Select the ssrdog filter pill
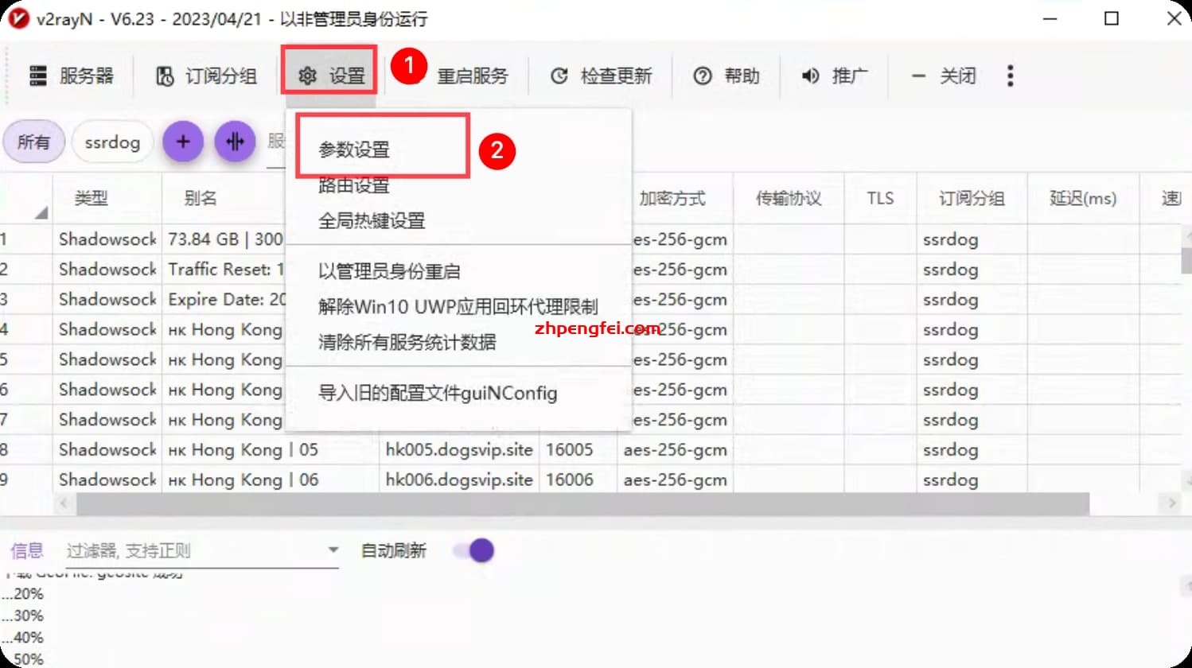The height and width of the screenshot is (668, 1192). coord(112,142)
